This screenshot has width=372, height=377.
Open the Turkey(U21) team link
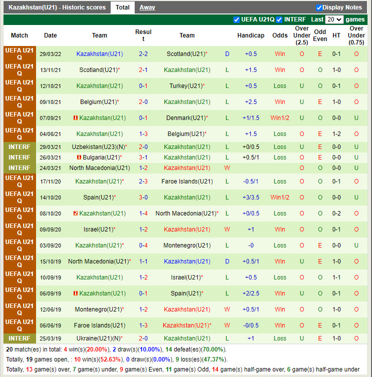pos(185,86)
